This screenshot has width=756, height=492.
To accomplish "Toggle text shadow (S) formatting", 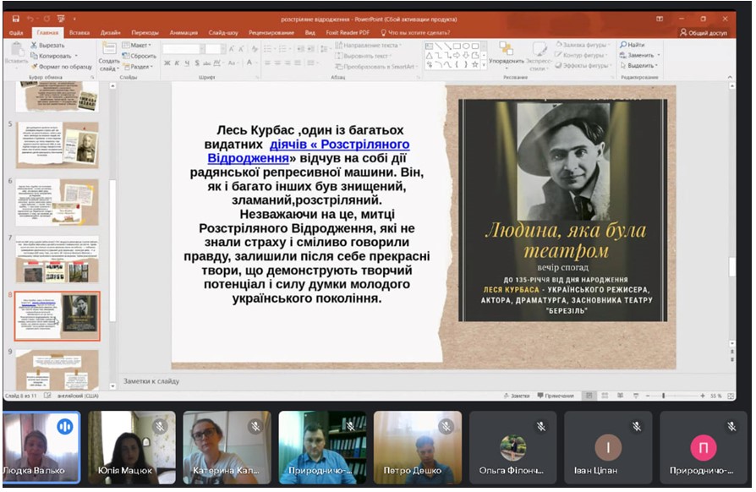I will (197, 63).
